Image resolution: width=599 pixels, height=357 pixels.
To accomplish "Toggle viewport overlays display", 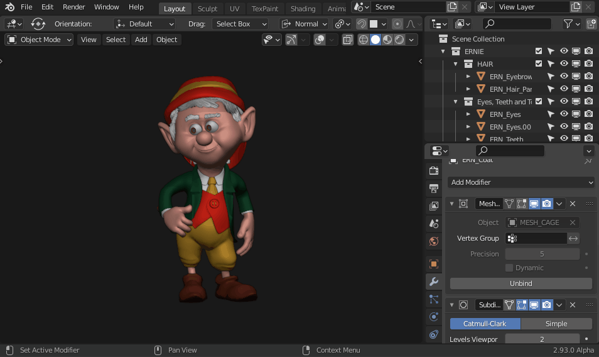I will click(320, 40).
